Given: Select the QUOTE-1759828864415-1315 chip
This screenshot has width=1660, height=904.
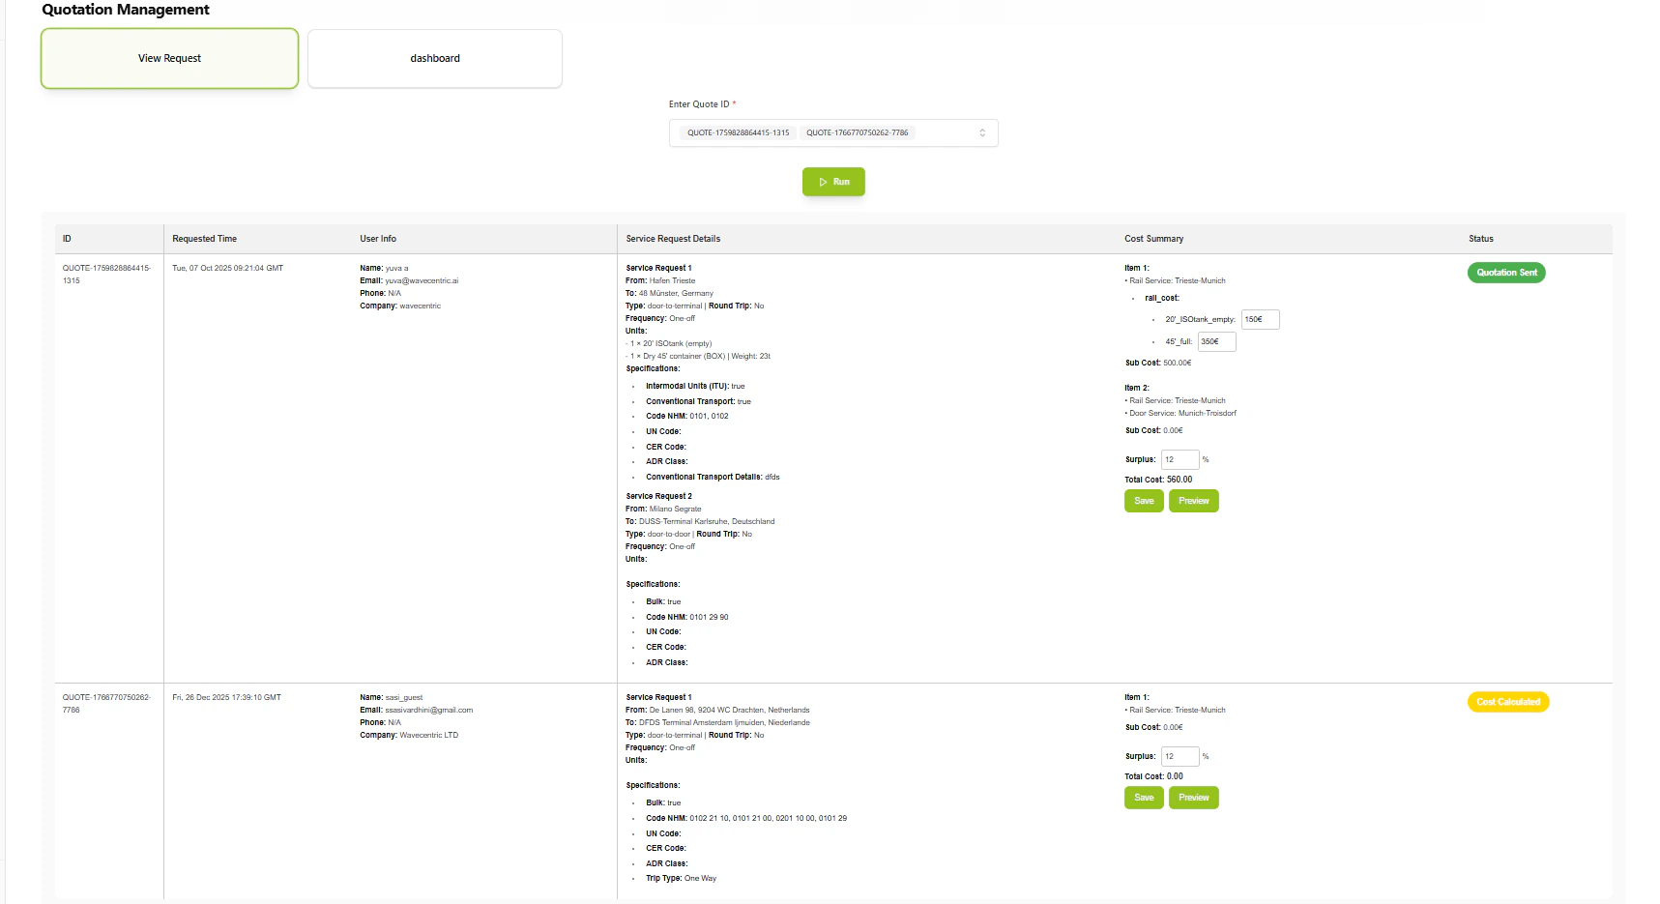Looking at the screenshot, I should click(x=738, y=132).
